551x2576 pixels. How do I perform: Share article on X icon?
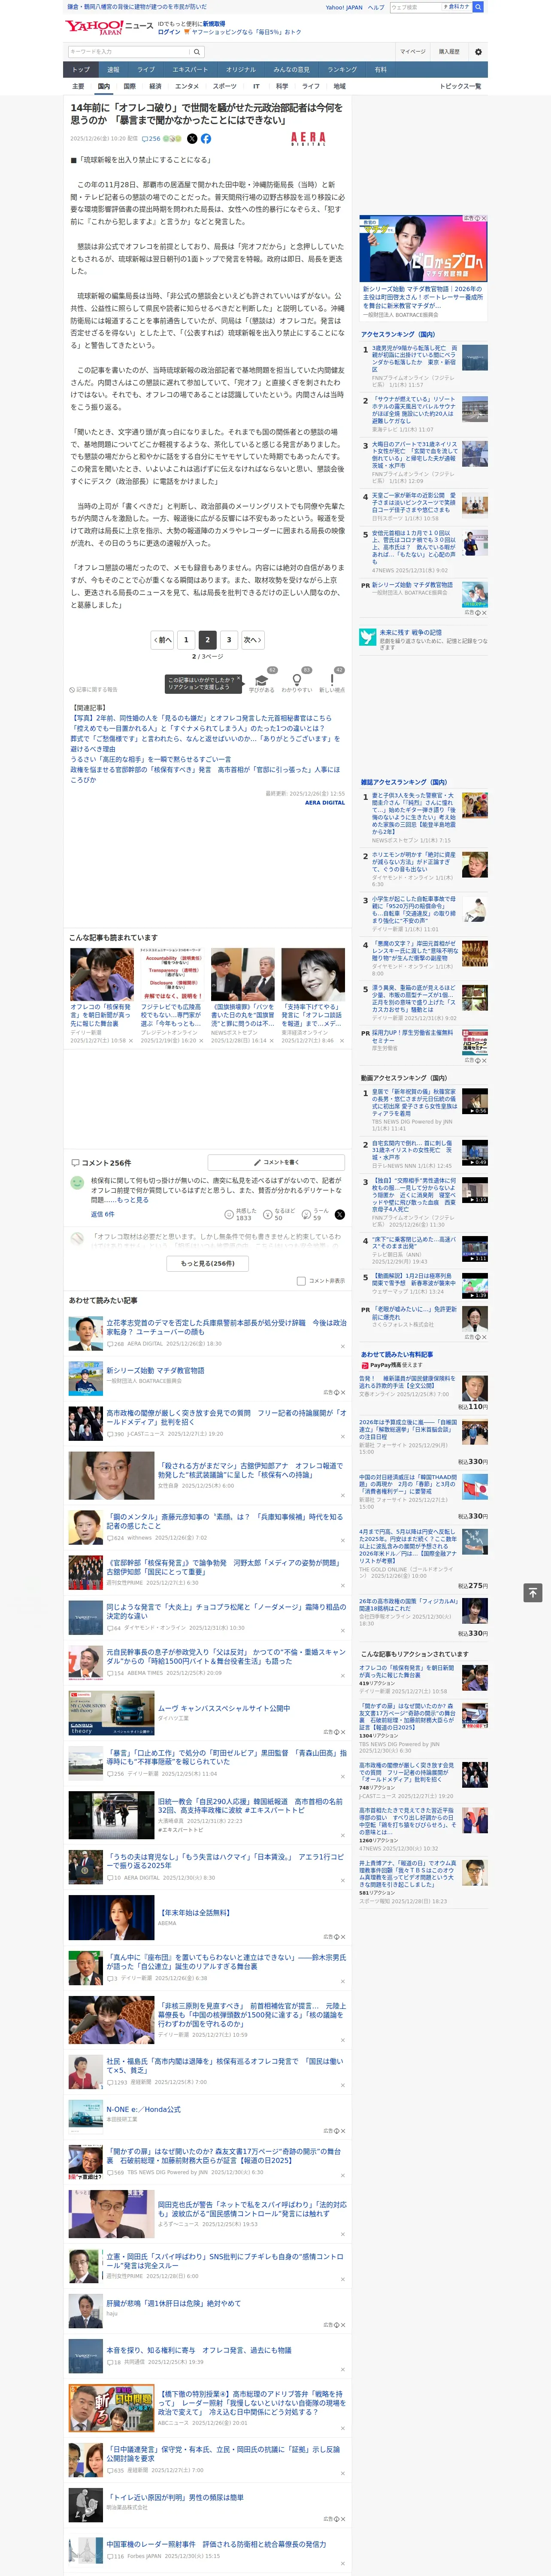pyautogui.click(x=192, y=139)
